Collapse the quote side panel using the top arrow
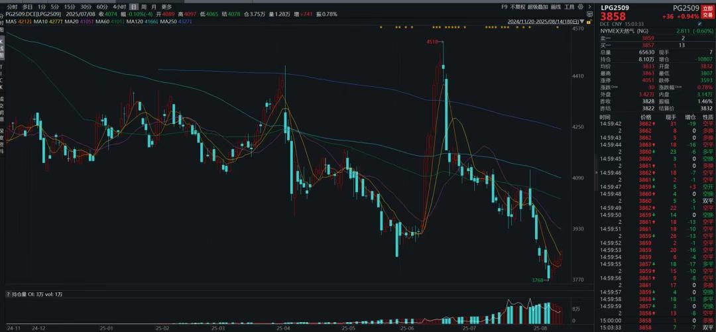 589,7
